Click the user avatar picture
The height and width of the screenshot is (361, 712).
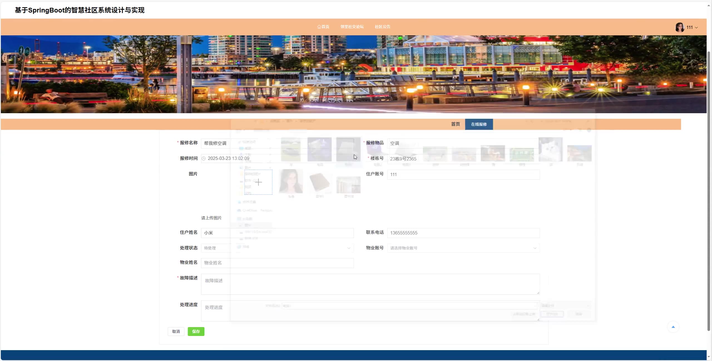tap(679, 27)
